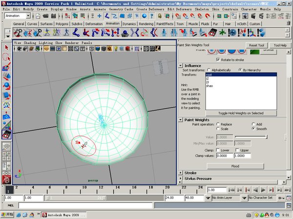Image resolution: width=293 pixels, height=219 pixels.
Task: Click the ViewCube in the viewport corner
Action: [159, 67]
